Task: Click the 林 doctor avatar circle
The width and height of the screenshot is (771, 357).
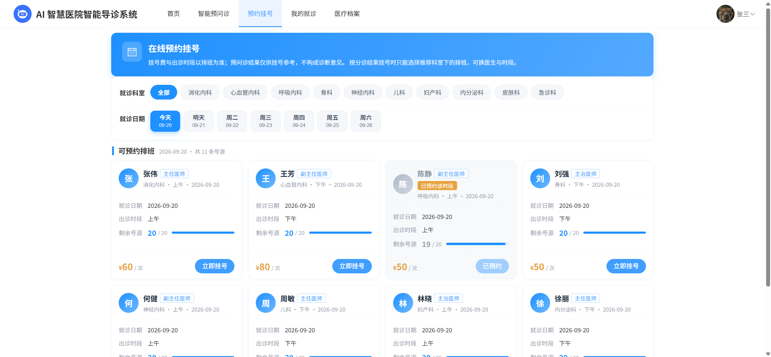Action: pos(403,303)
